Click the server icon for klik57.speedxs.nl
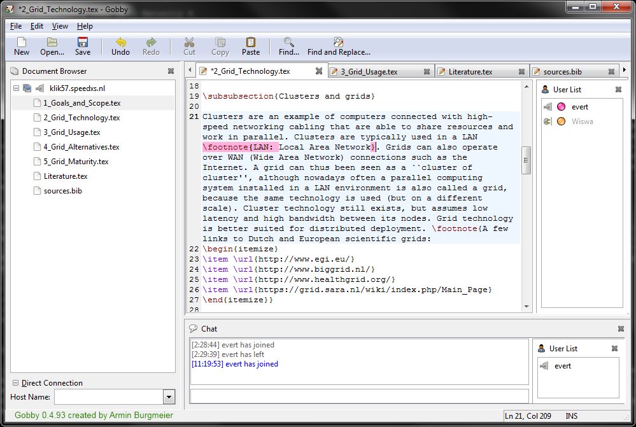Image resolution: width=636 pixels, height=427 pixels. pyautogui.click(x=27, y=88)
